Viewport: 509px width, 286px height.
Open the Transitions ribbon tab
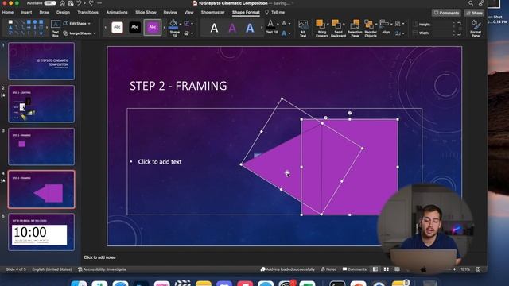point(87,13)
